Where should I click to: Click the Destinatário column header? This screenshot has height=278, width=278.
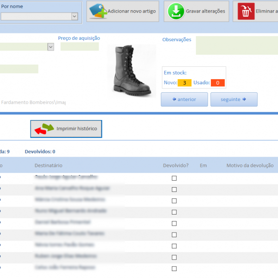point(48,165)
